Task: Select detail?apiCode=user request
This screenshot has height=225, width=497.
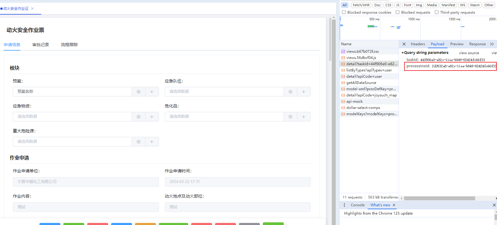Action: click(369, 76)
